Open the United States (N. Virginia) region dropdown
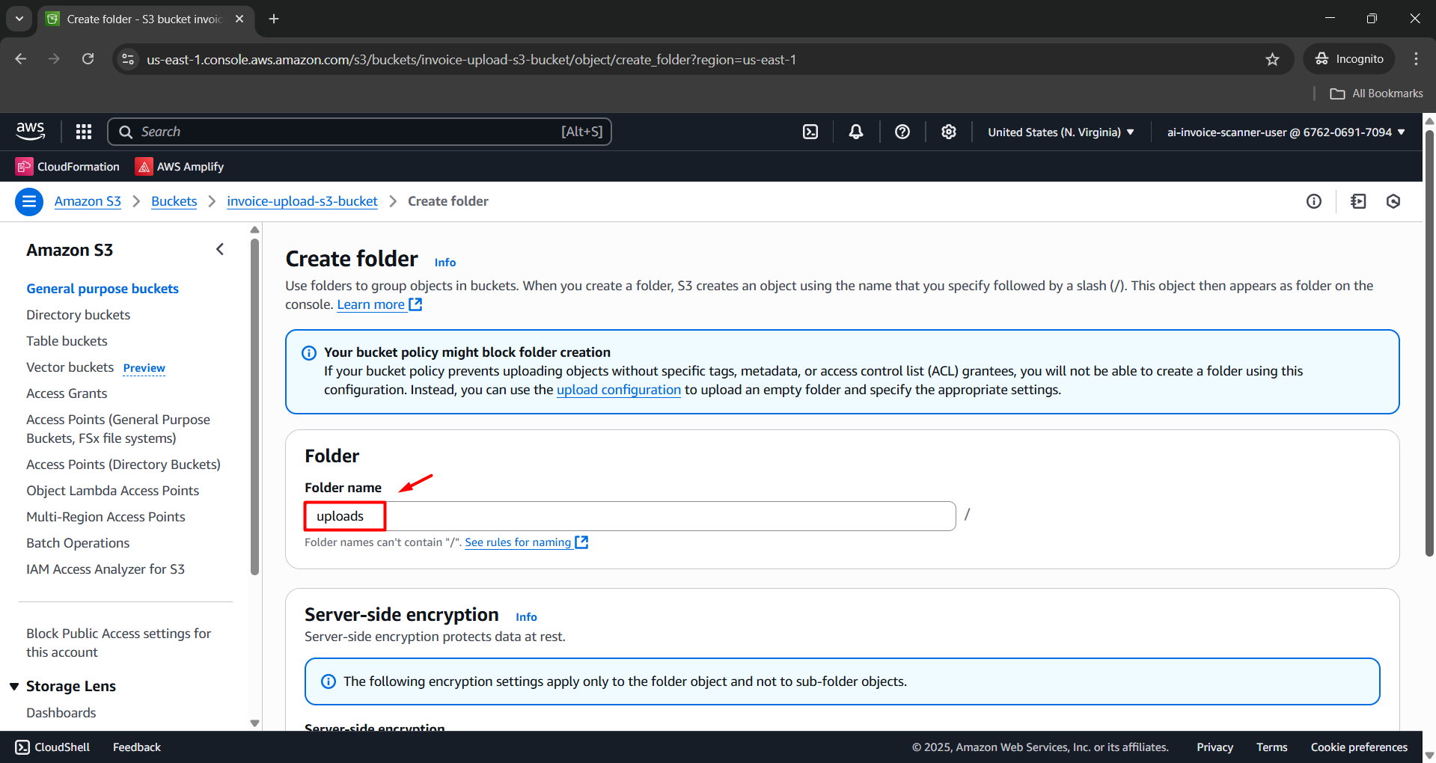The width and height of the screenshot is (1436, 763). [x=1060, y=132]
